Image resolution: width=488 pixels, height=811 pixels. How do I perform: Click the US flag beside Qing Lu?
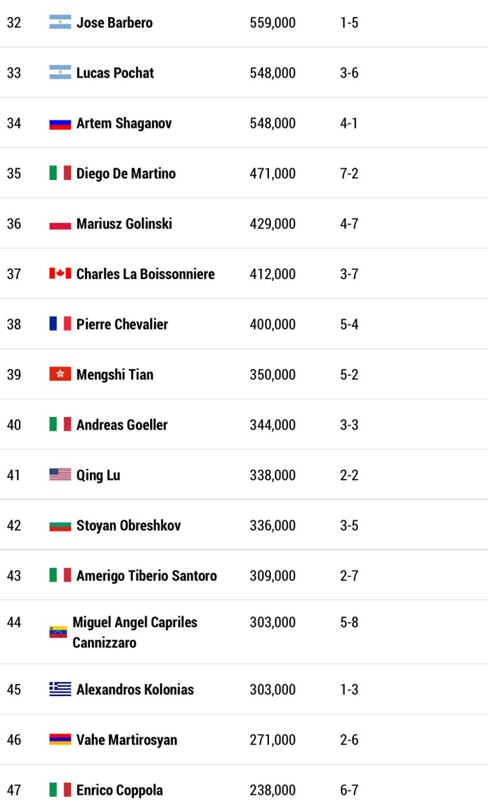point(60,475)
